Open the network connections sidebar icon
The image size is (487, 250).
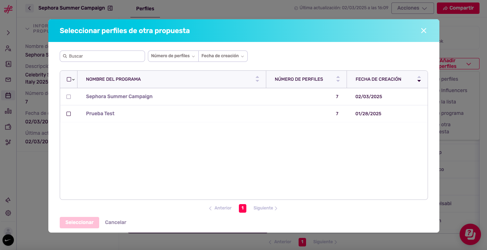point(8,142)
